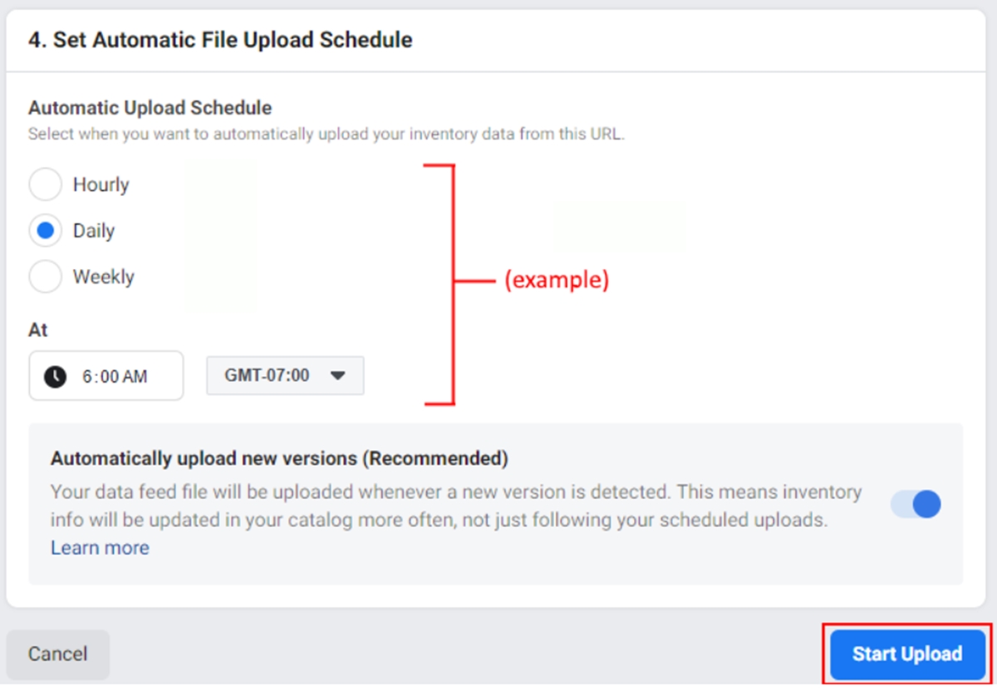The image size is (997, 690).
Task: Select the Daily radio button
Action: (x=46, y=231)
